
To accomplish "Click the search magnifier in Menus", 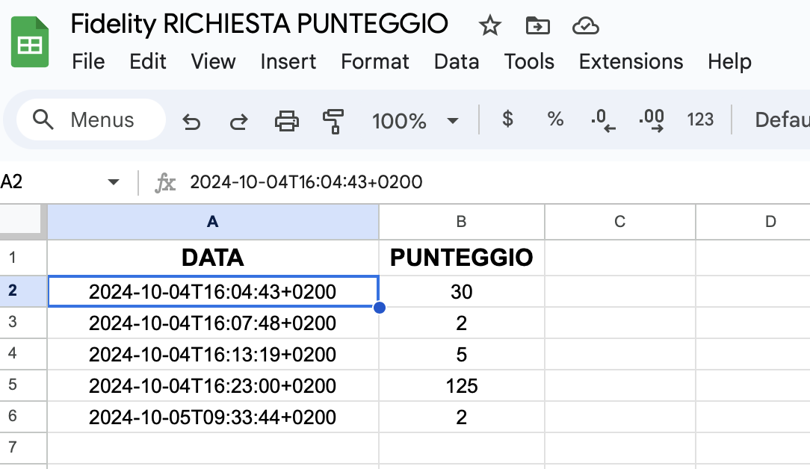I will pyautogui.click(x=43, y=119).
